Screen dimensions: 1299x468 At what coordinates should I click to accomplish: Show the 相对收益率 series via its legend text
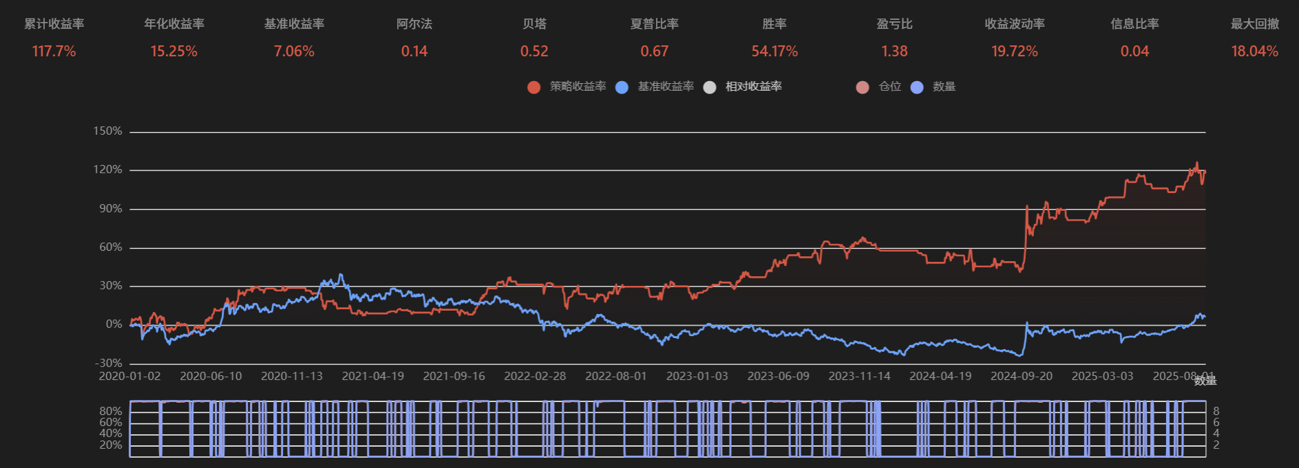click(x=753, y=87)
